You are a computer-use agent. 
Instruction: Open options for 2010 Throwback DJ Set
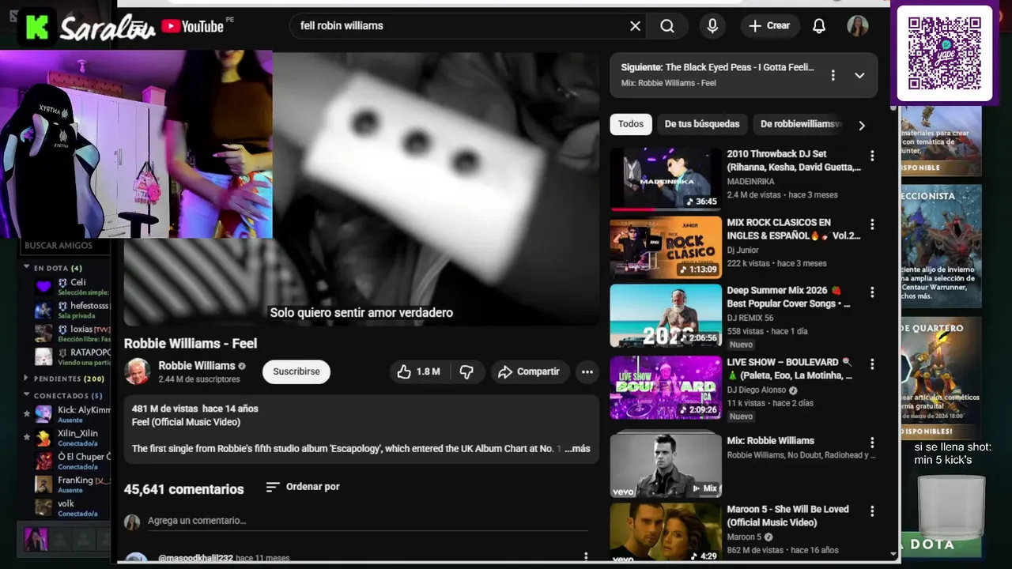(872, 156)
